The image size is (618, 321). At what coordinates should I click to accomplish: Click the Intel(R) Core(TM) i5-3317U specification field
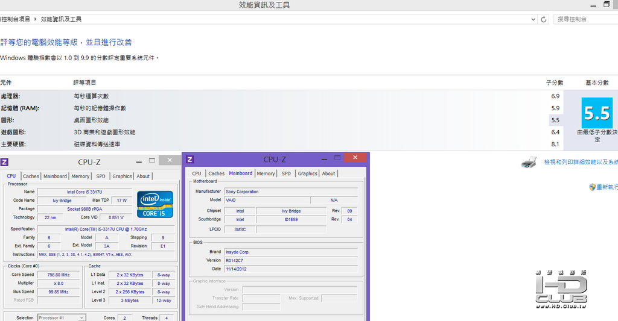click(x=106, y=229)
